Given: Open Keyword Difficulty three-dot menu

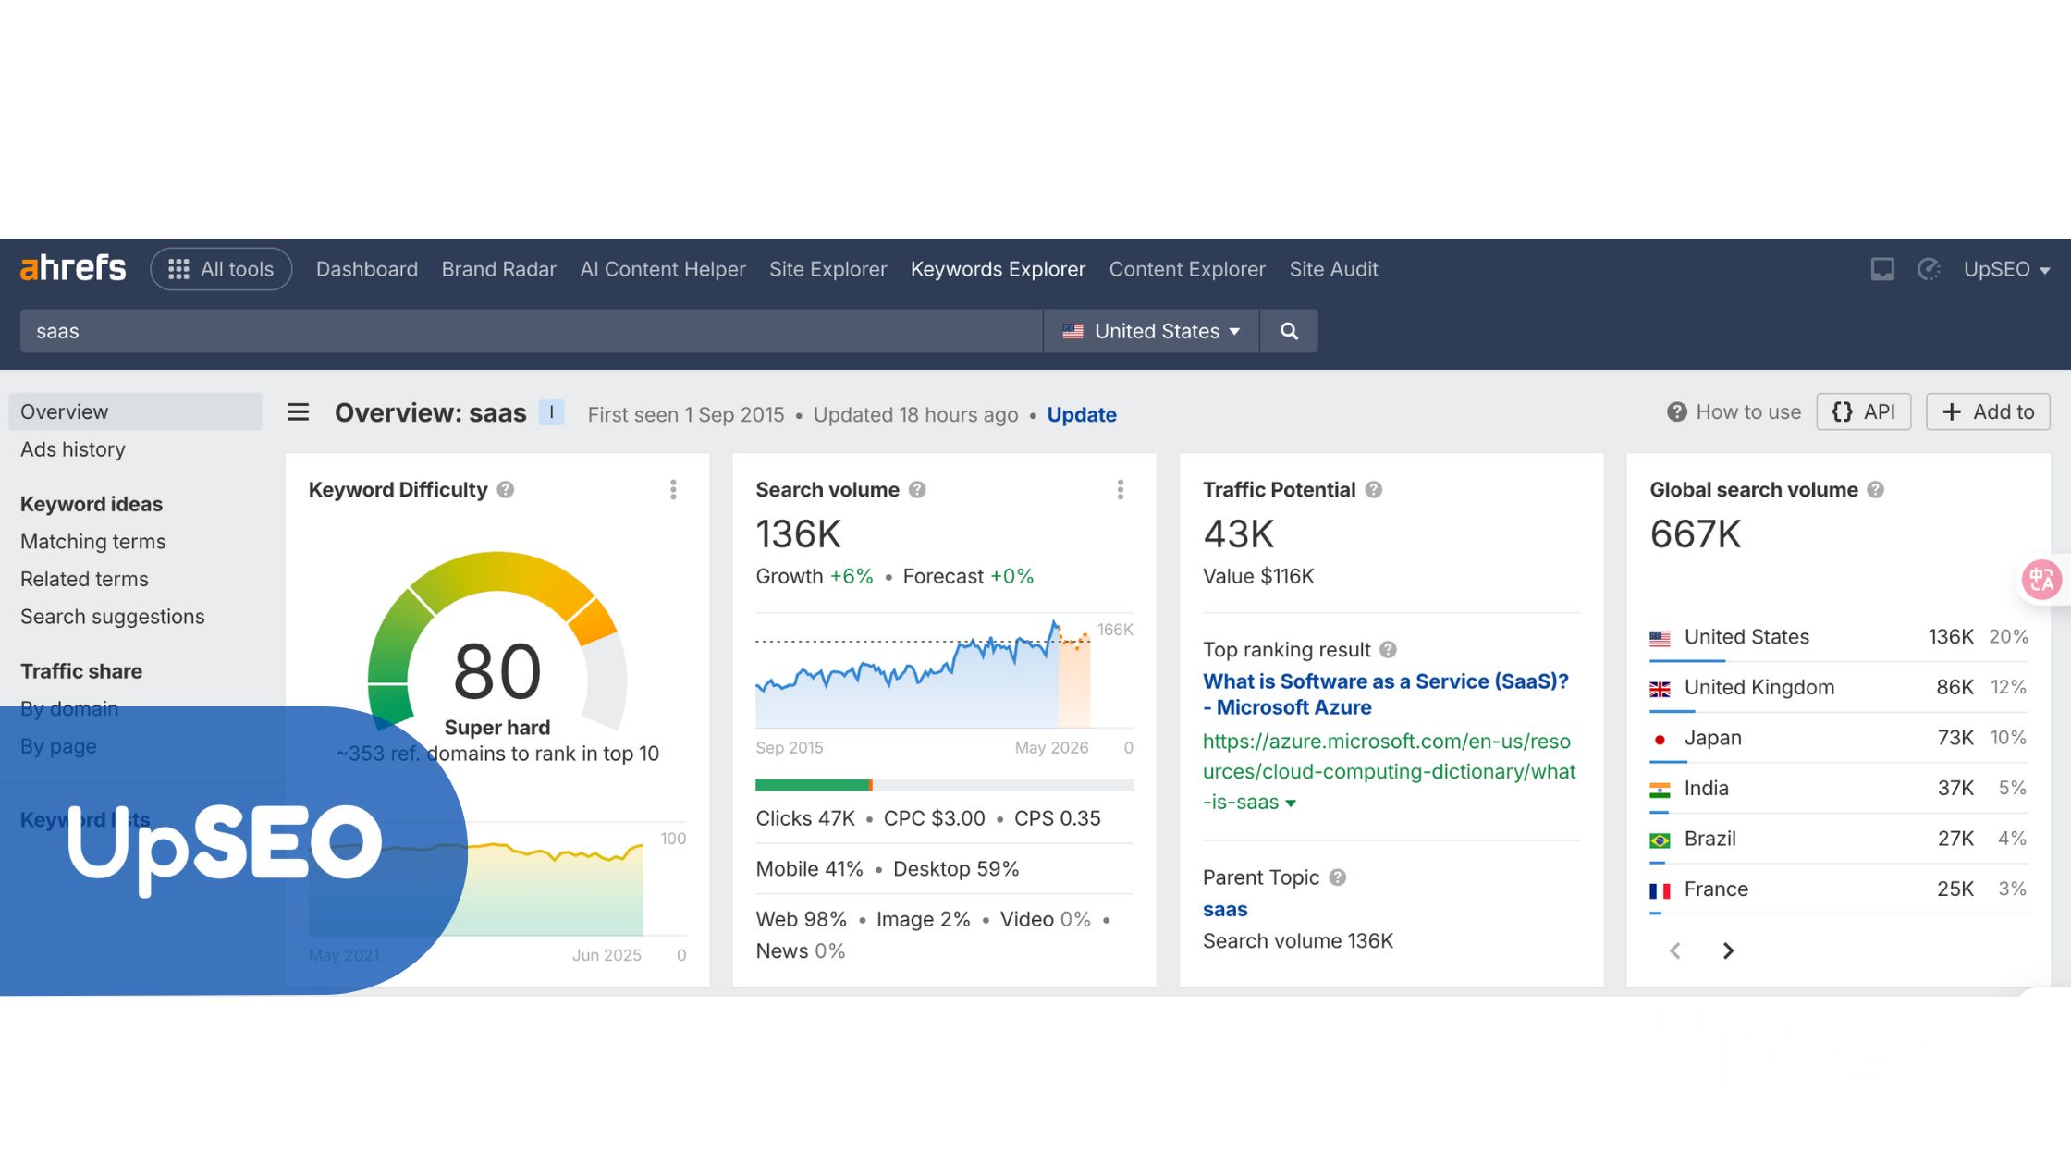Looking at the screenshot, I should (x=673, y=490).
